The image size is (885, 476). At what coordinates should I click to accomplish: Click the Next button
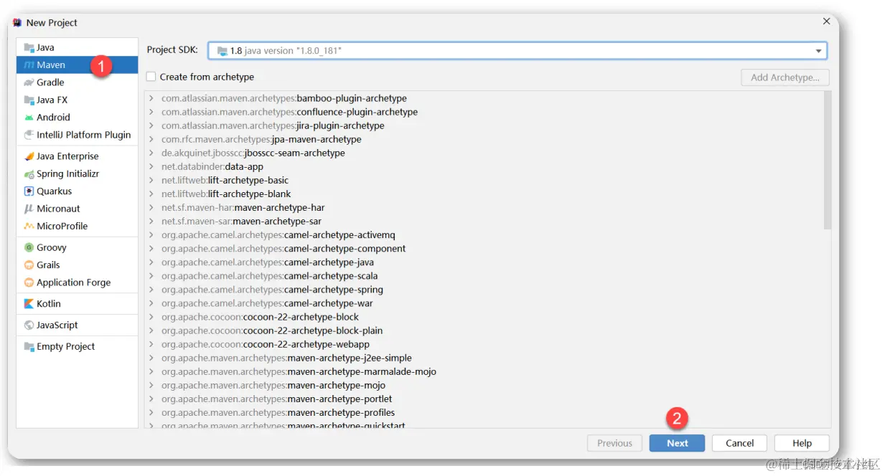point(677,443)
